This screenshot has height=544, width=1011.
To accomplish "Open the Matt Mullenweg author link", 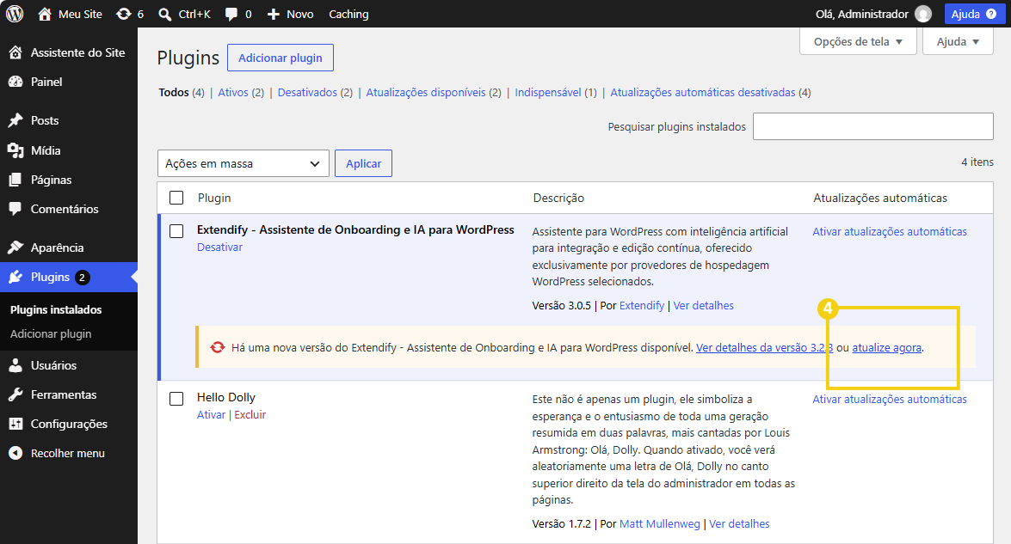I will [x=660, y=524].
